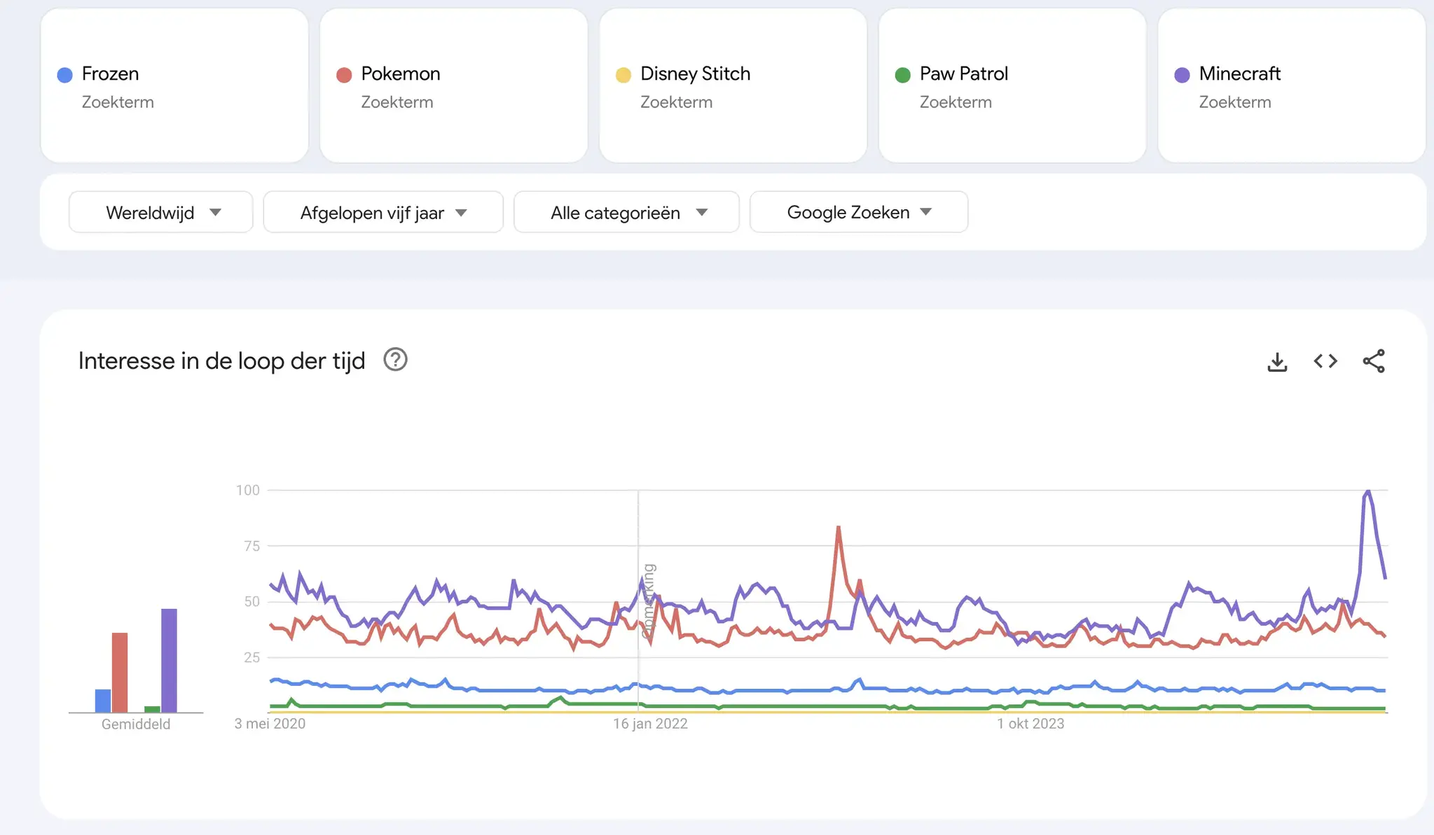Image resolution: width=1434 pixels, height=835 pixels.
Task: Edit the Disney Stitch search term
Action: (695, 73)
